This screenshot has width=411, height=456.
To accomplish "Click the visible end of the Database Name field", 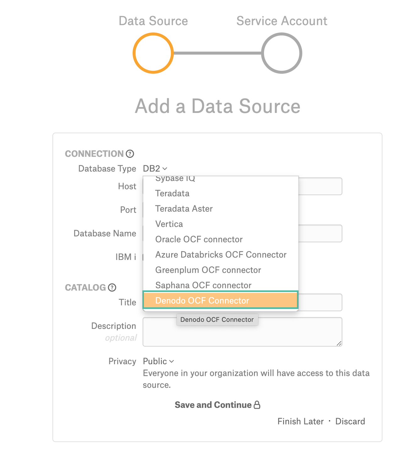I will 320,233.
